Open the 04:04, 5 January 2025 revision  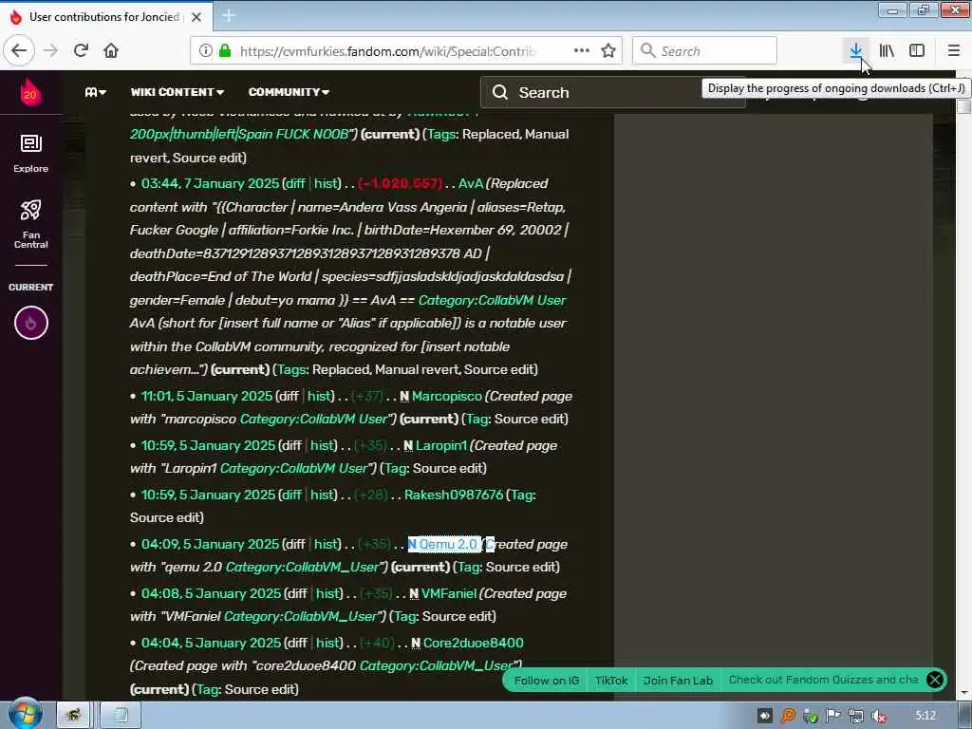pos(211,643)
